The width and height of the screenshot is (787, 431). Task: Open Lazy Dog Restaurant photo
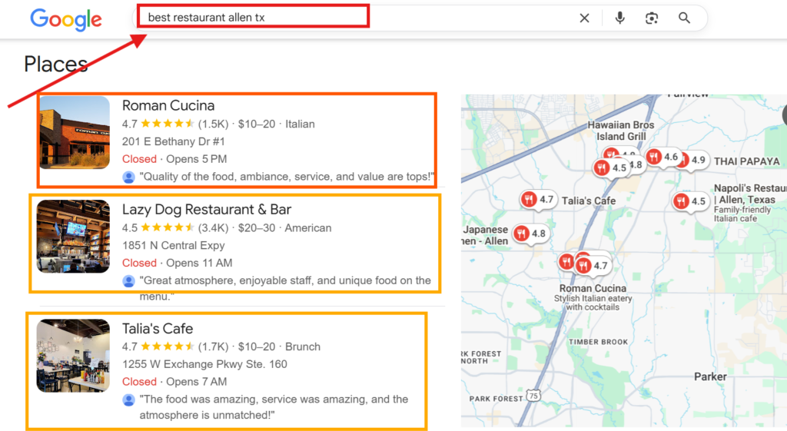(73, 237)
